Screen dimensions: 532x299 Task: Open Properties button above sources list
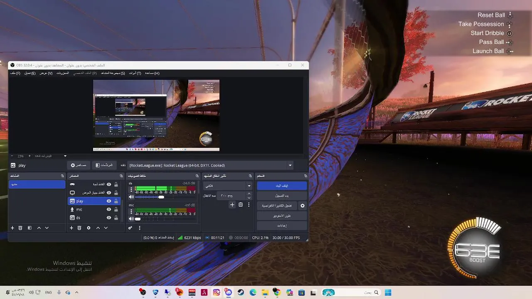pyautogui.click(x=79, y=165)
